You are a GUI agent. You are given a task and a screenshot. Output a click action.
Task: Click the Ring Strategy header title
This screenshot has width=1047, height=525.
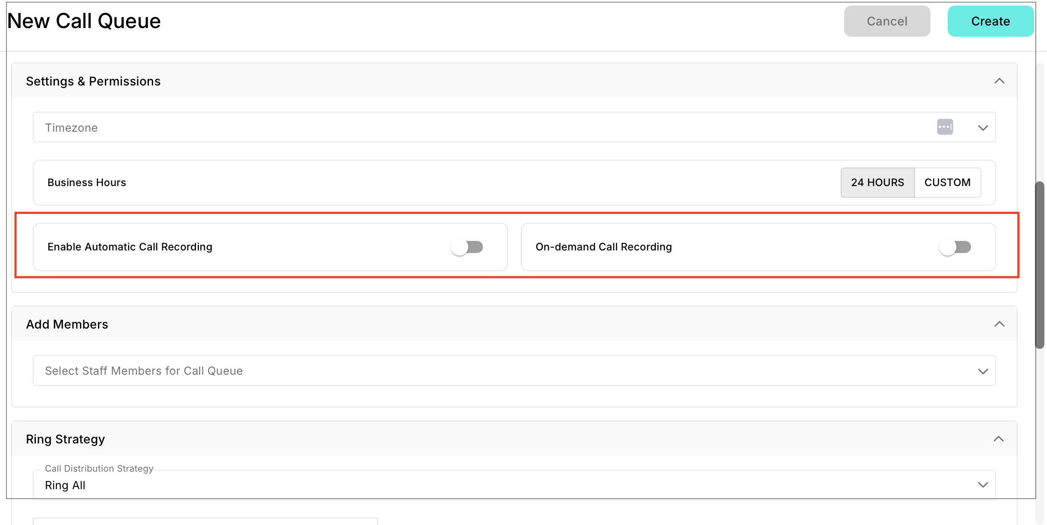[x=65, y=439]
